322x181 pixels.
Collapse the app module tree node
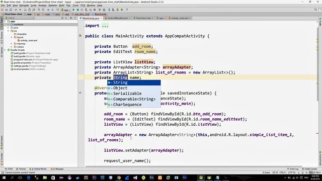click(5, 21)
